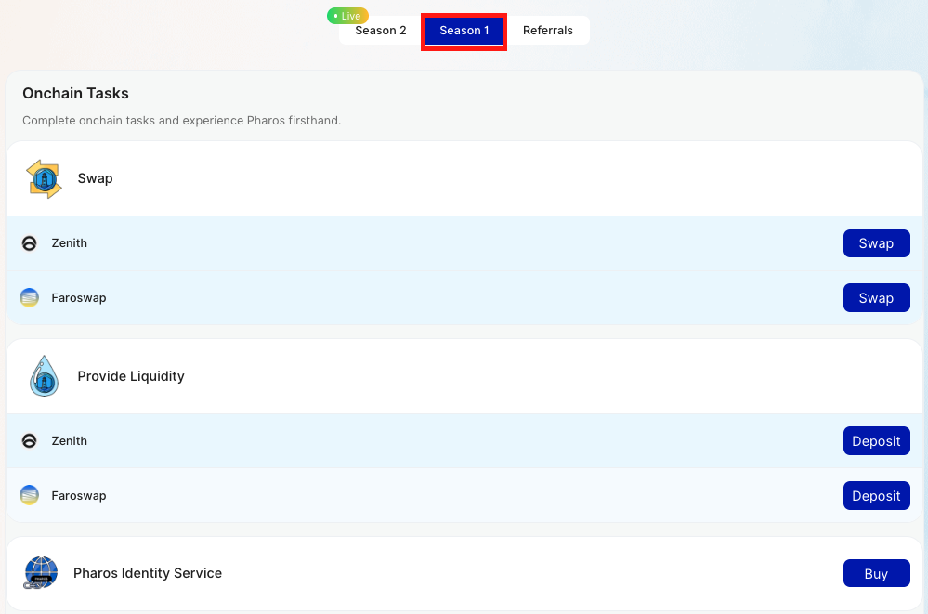
Task: Click the Onchain Tasks heading
Action: coord(75,94)
